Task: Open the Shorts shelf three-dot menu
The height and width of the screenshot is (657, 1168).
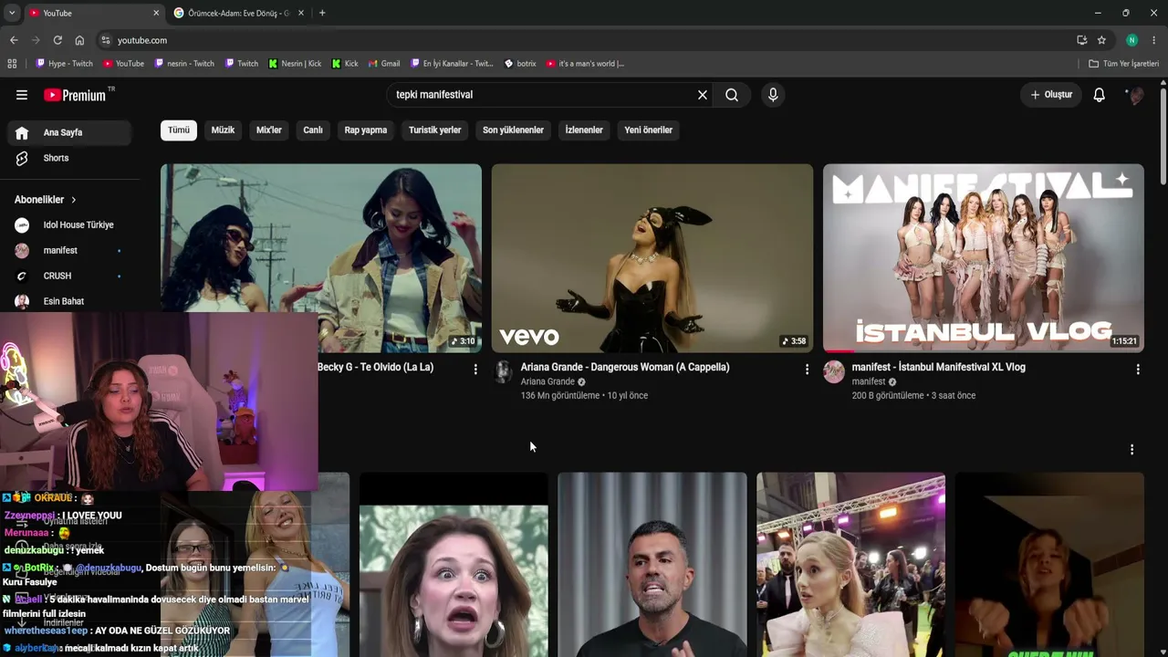Action: 1131,450
